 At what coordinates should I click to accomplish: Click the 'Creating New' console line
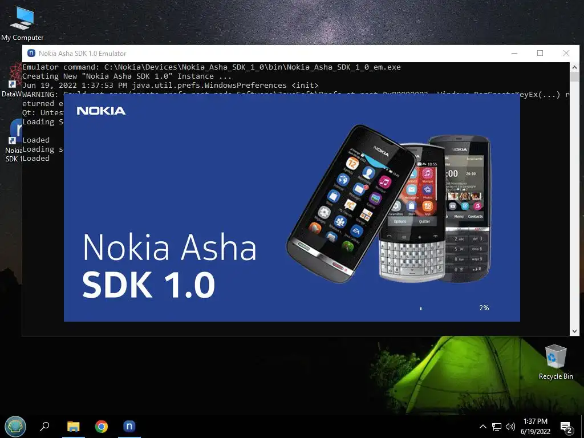127,76
